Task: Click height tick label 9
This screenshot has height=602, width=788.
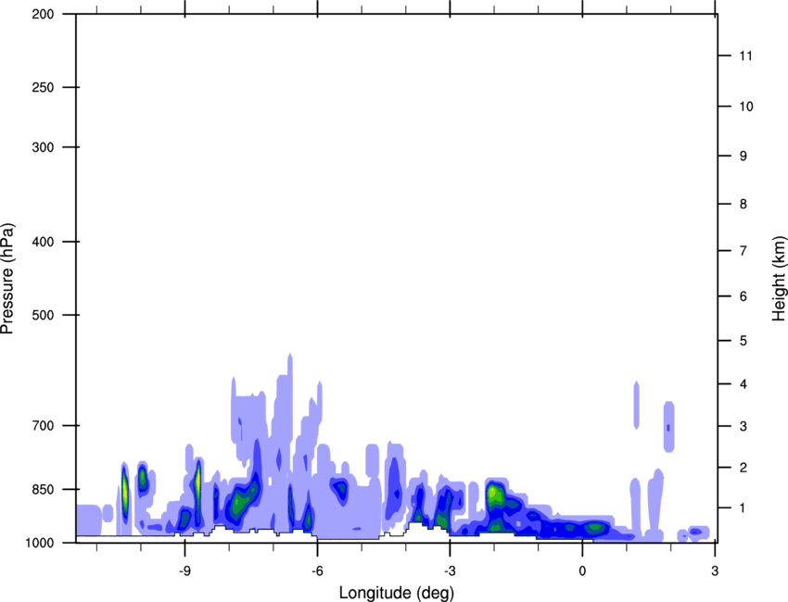Action: click(744, 157)
